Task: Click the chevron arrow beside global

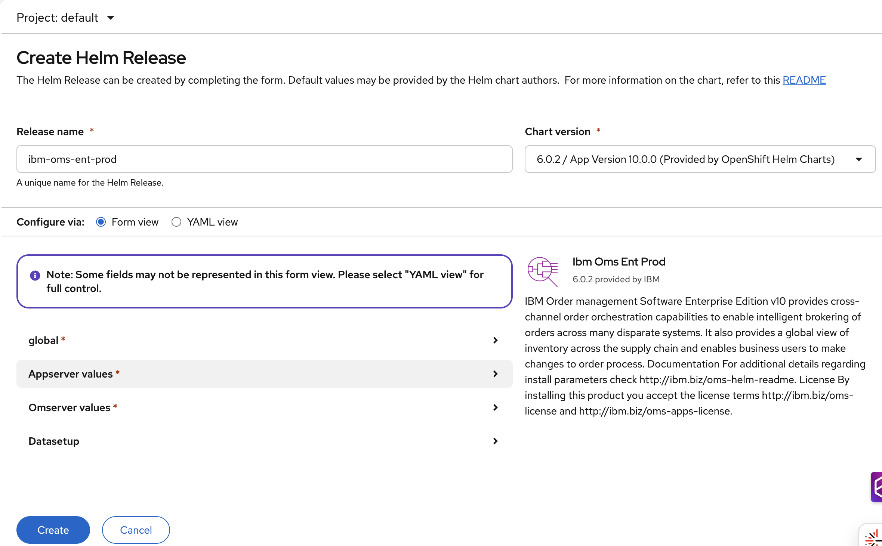Action: 495,340
